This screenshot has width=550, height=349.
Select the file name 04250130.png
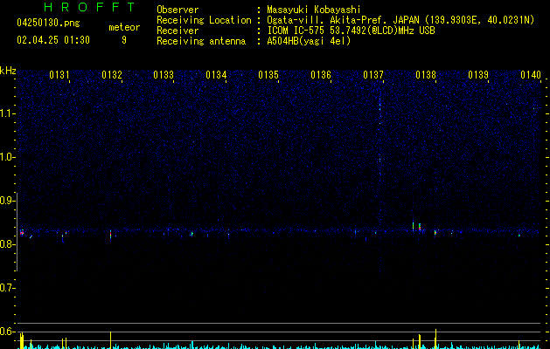48,23
